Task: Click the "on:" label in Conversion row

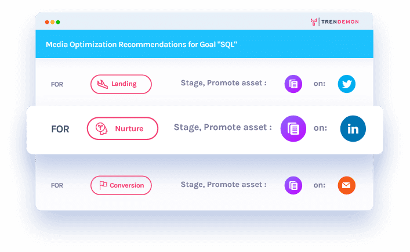Action: 320,185
